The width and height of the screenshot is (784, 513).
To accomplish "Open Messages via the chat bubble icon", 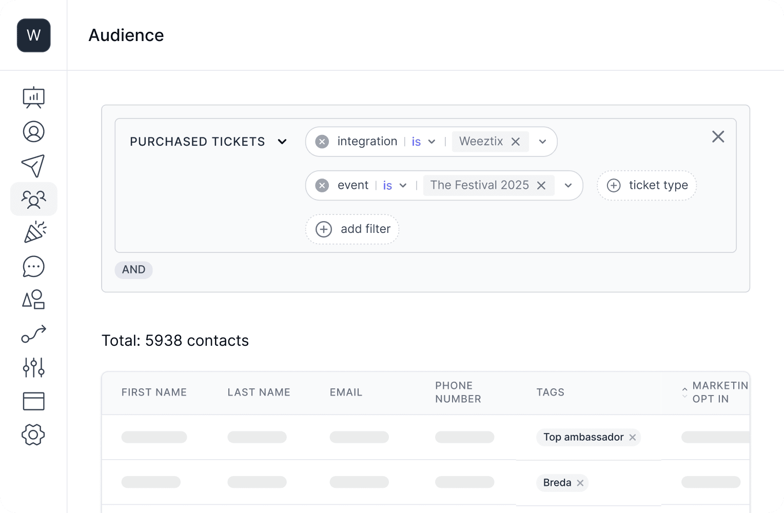I will coord(34,266).
